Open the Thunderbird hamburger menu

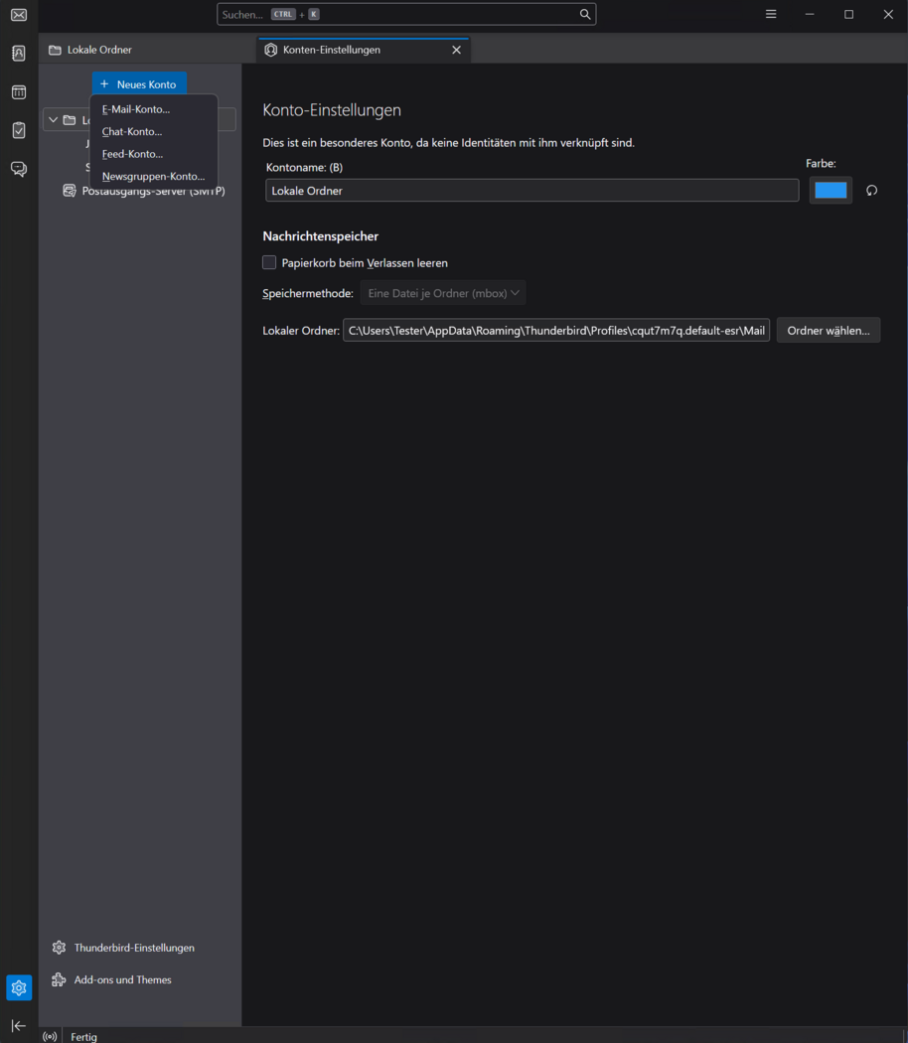[x=770, y=14]
